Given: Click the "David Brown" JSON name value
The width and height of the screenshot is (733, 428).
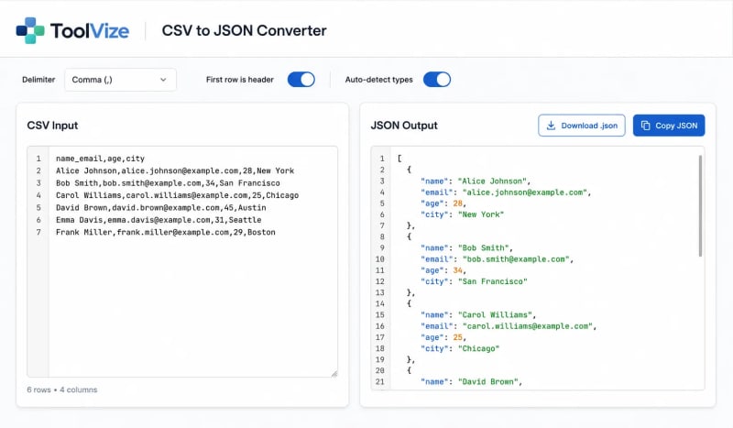Looking at the screenshot, I should (x=487, y=381).
